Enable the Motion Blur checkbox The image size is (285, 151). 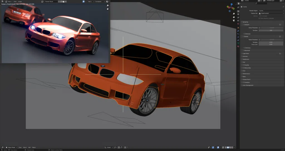[x=244, y=68]
